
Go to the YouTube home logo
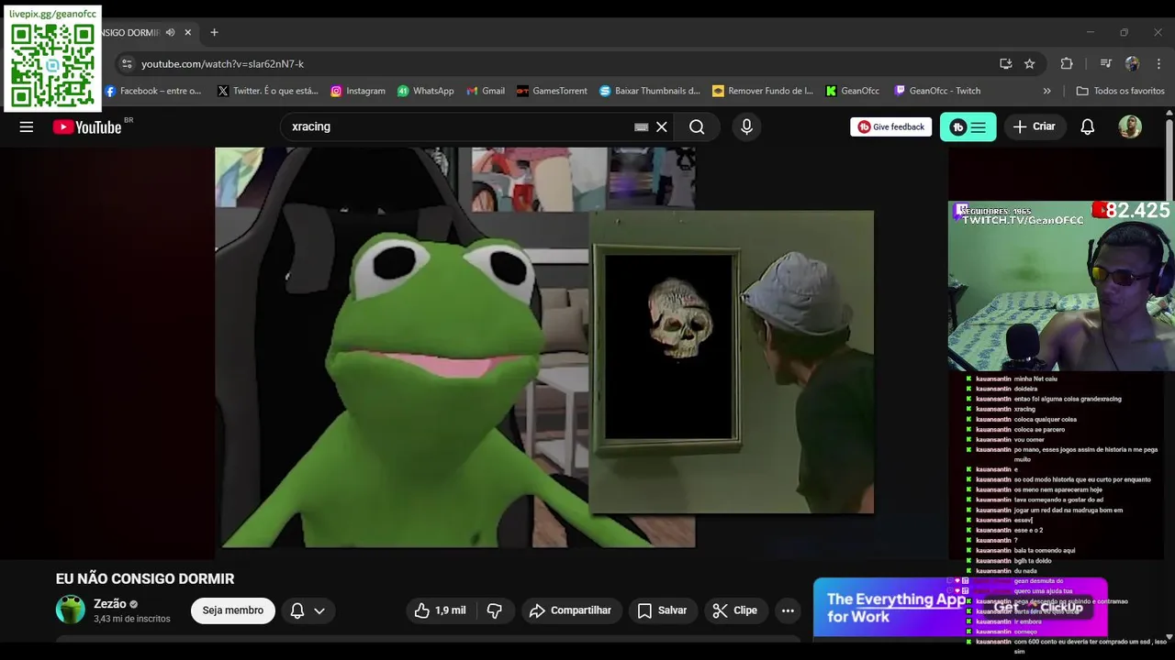pos(87,127)
